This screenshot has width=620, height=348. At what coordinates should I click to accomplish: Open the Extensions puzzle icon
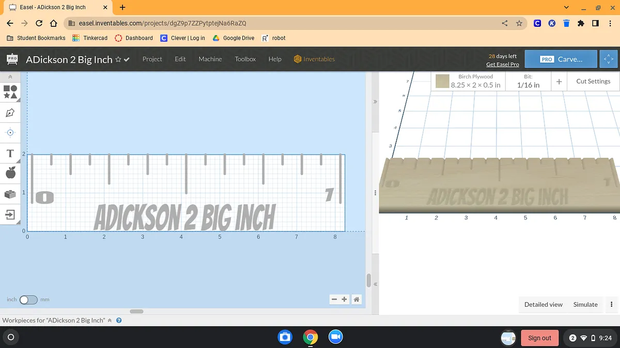(x=581, y=23)
